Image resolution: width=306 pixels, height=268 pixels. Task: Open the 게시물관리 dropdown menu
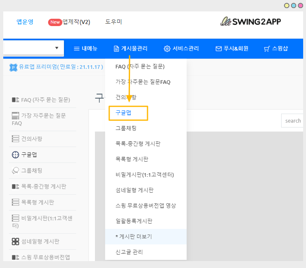click(130, 49)
